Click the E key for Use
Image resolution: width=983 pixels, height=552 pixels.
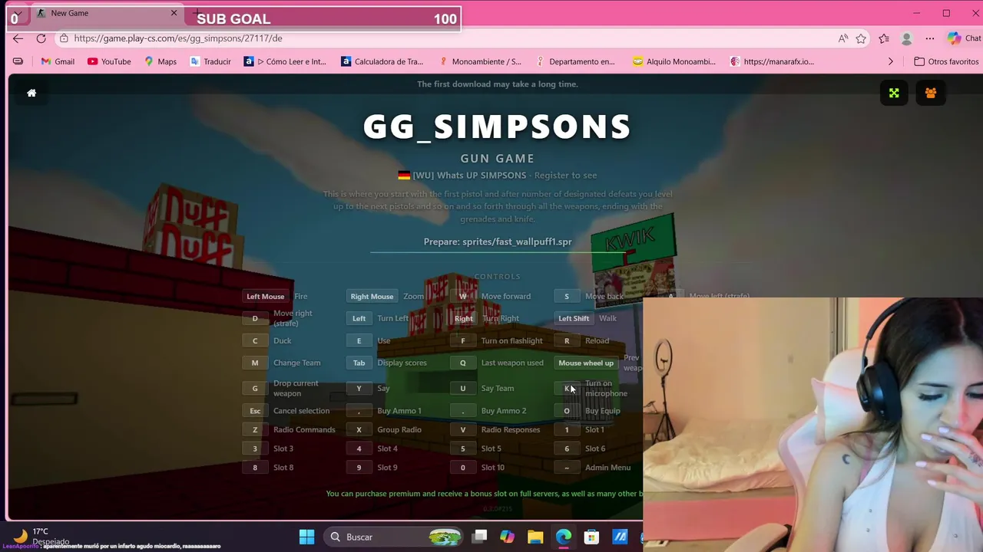359,341
